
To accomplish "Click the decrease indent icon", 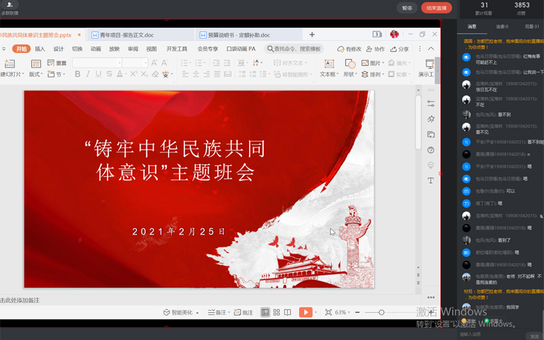I will point(216,63).
